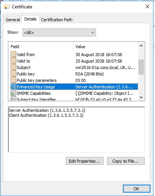Close the Certificate dialog
155x196 pixels.
147,6
